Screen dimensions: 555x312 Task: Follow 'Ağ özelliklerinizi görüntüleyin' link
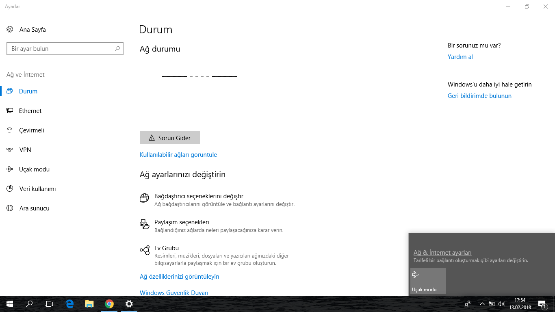pos(180,277)
